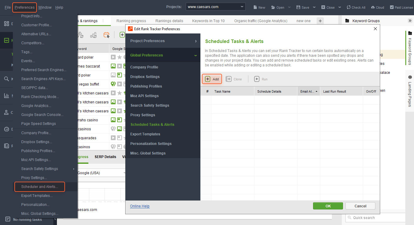Open the Help menu

click(59, 7)
